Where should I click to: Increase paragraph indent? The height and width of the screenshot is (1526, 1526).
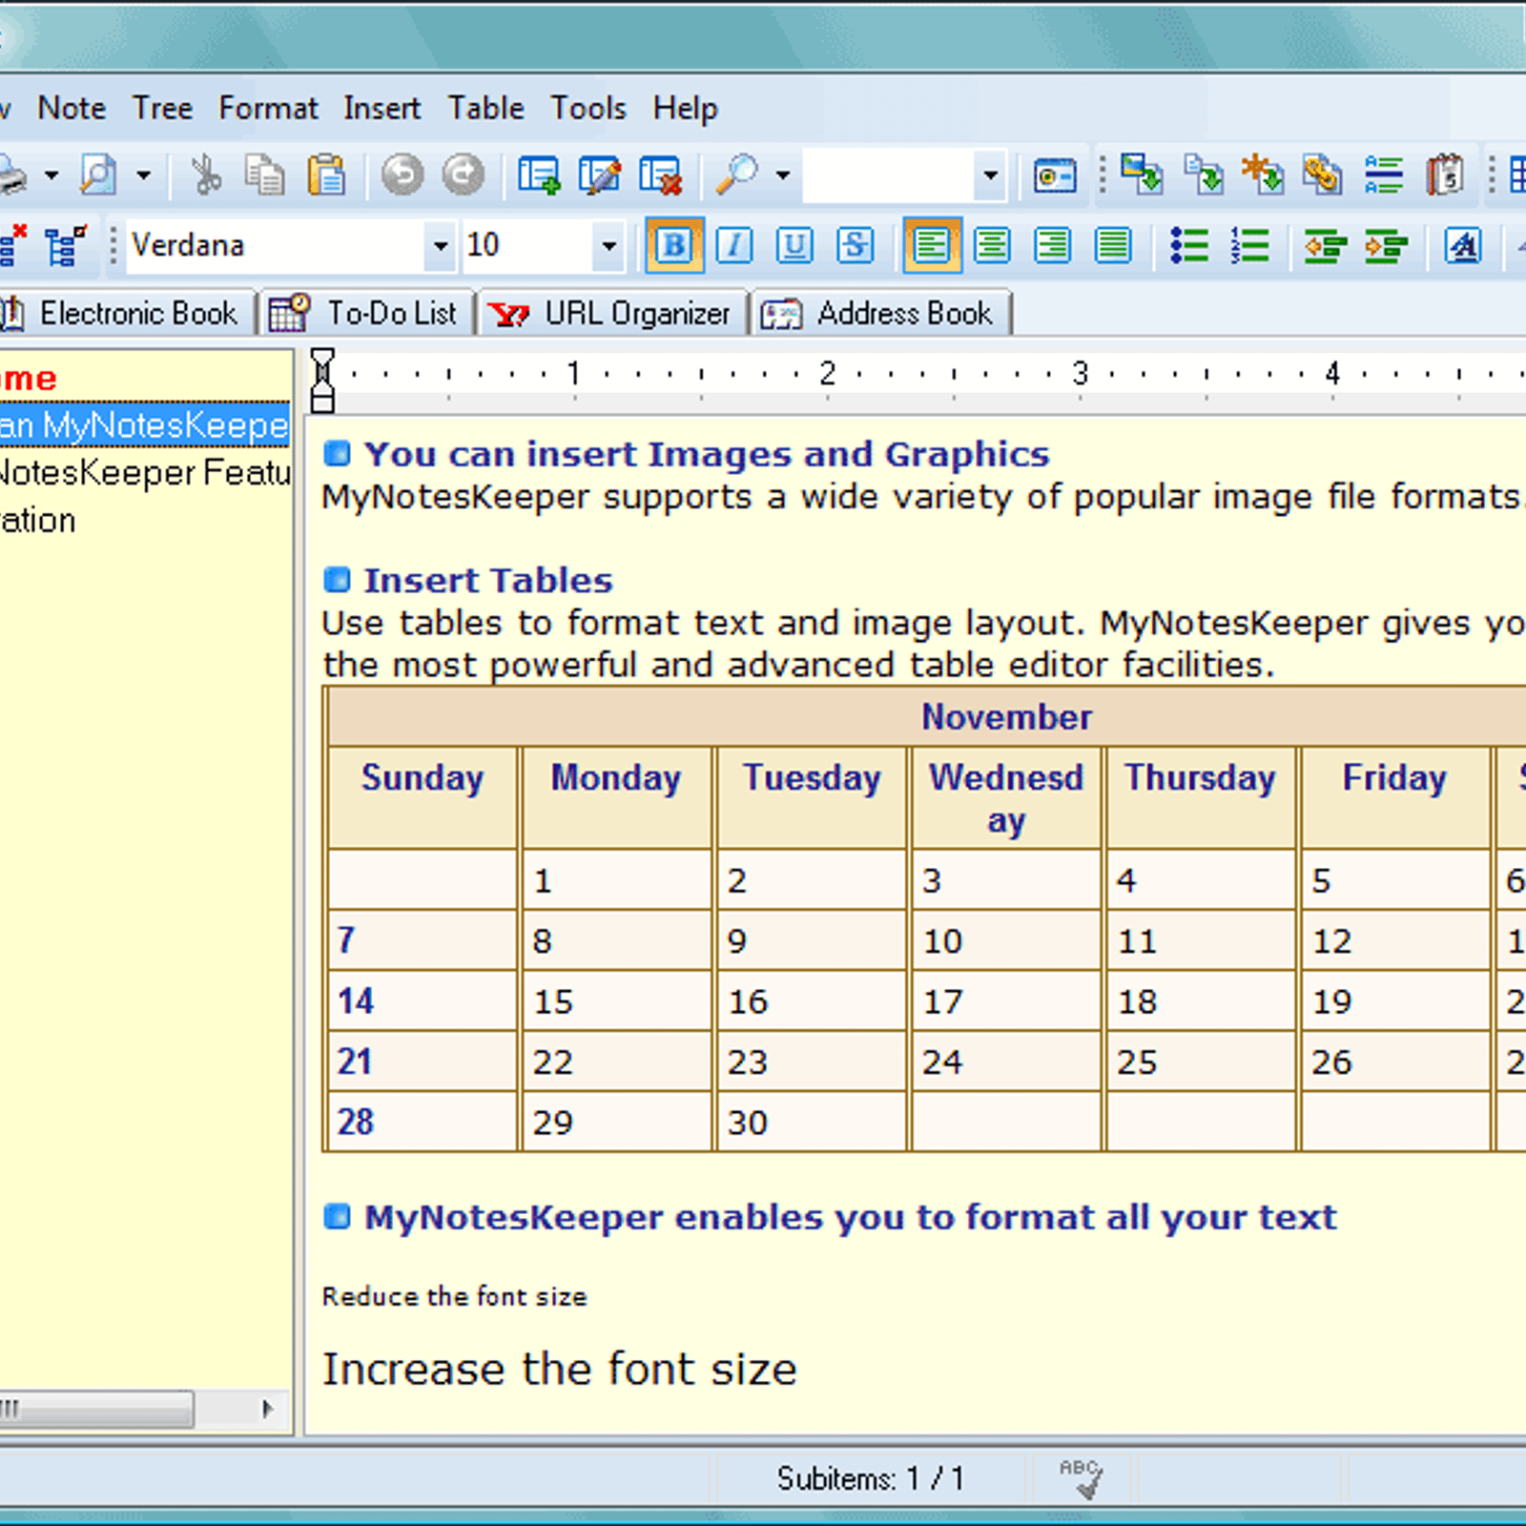[x=1386, y=246]
